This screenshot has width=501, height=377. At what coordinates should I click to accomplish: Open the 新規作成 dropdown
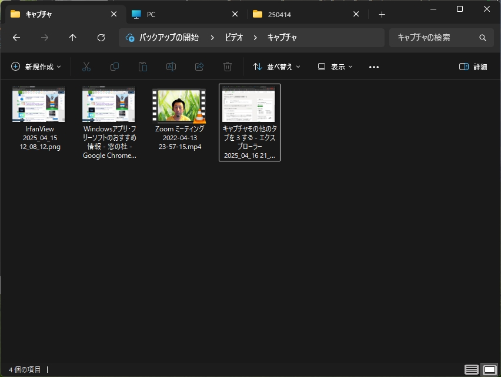(36, 67)
